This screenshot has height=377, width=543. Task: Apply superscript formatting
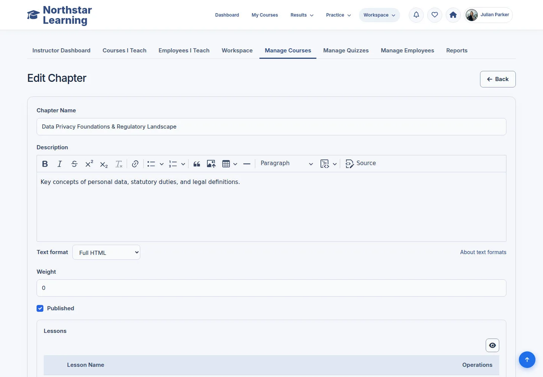point(89,164)
